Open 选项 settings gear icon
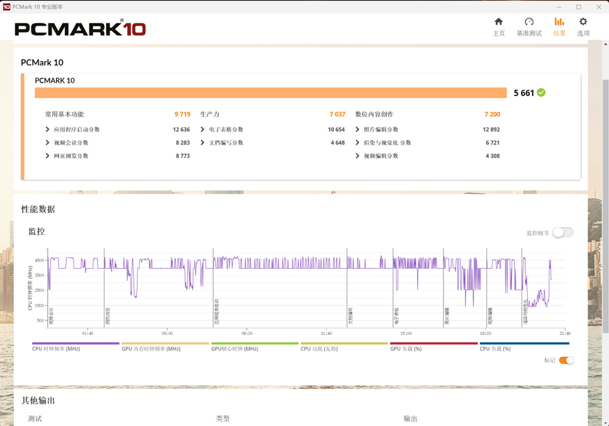Screen dimensions: 609x426 point(583,22)
